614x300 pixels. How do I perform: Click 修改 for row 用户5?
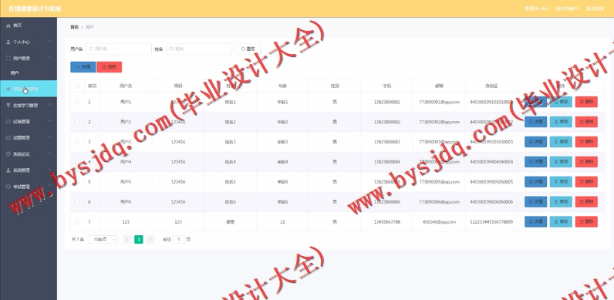(x=561, y=182)
